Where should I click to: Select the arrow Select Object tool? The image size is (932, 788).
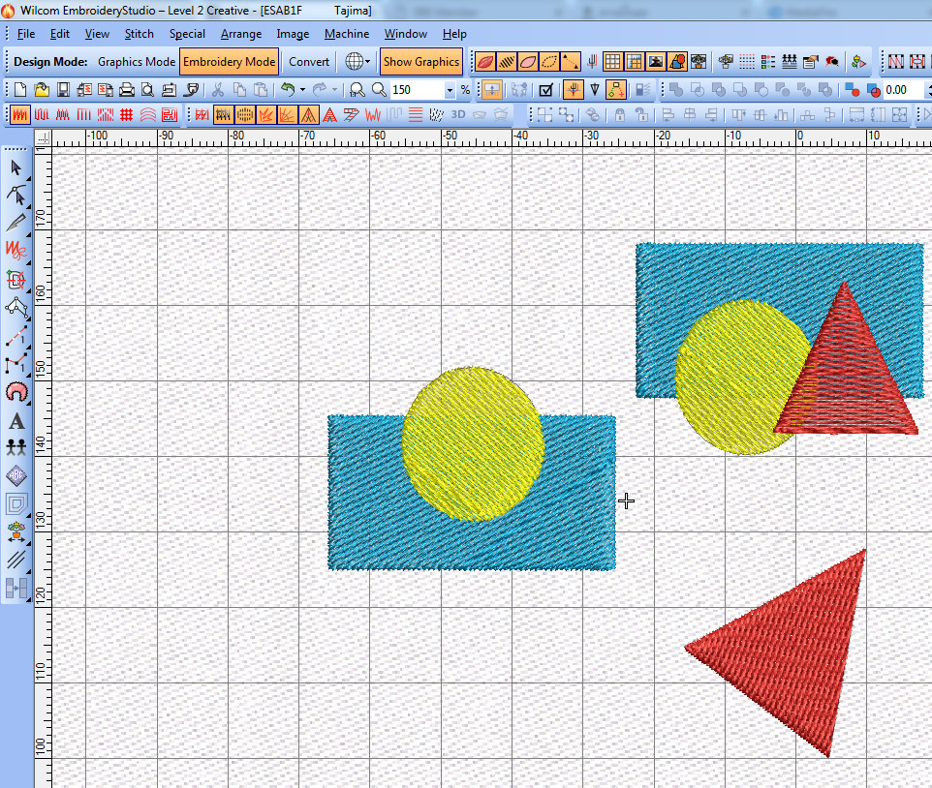[16, 168]
